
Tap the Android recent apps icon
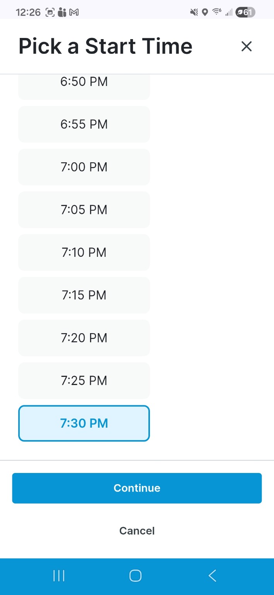click(x=59, y=576)
